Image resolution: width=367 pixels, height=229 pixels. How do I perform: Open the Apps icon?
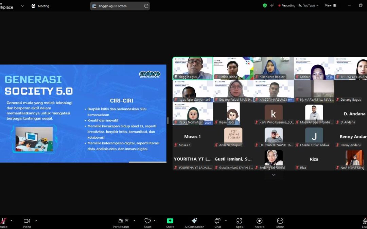pyautogui.click(x=239, y=221)
